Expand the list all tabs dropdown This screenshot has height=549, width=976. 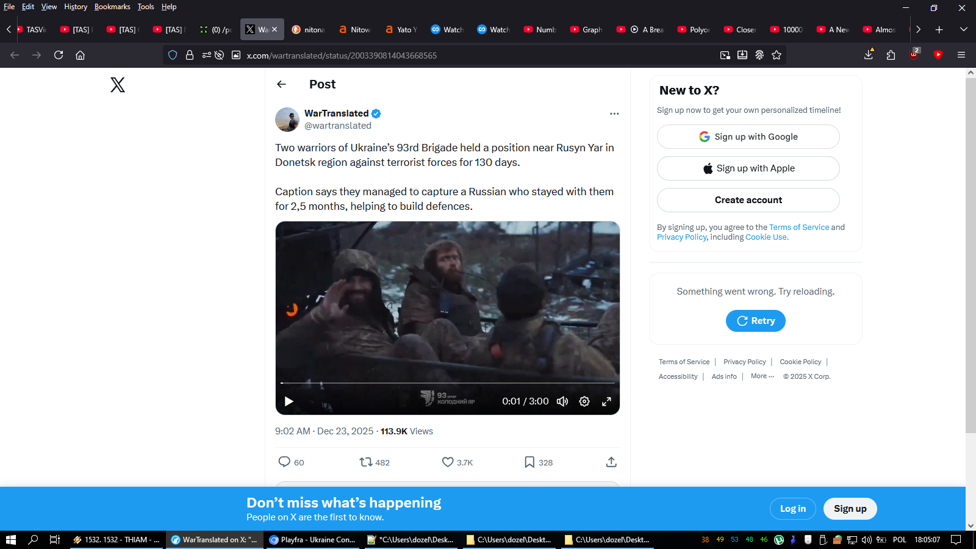click(x=964, y=29)
